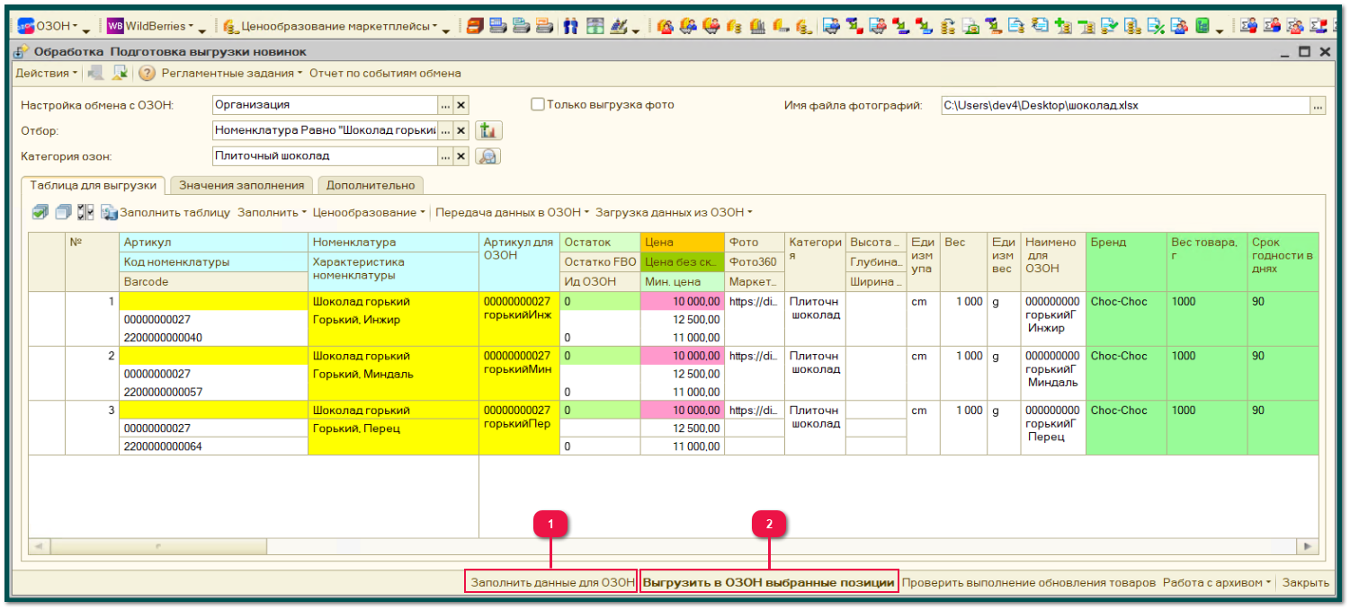Open the Дополнительно tab
This screenshot has width=1350, height=610.
pyautogui.click(x=371, y=185)
